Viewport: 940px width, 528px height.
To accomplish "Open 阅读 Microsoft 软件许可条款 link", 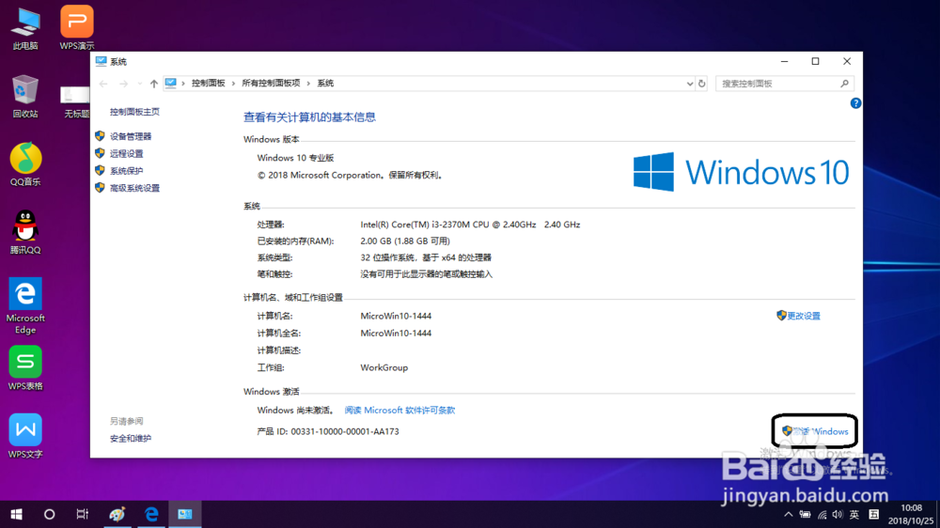I will click(x=399, y=410).
